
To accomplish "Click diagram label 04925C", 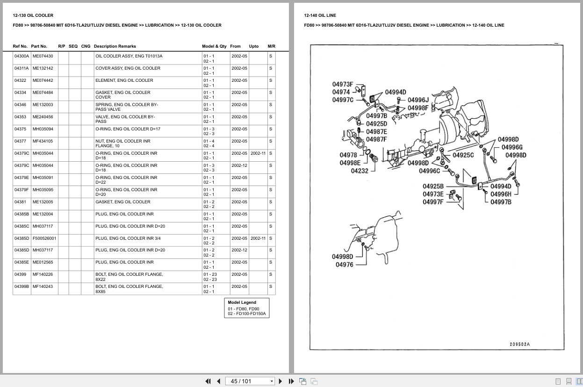I will tap(463, 155).
